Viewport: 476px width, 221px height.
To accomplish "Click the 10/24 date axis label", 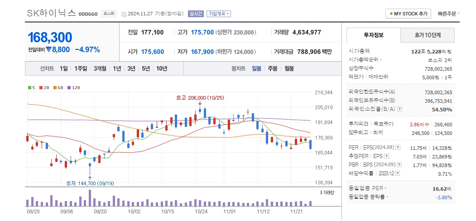I will (201, 211).
